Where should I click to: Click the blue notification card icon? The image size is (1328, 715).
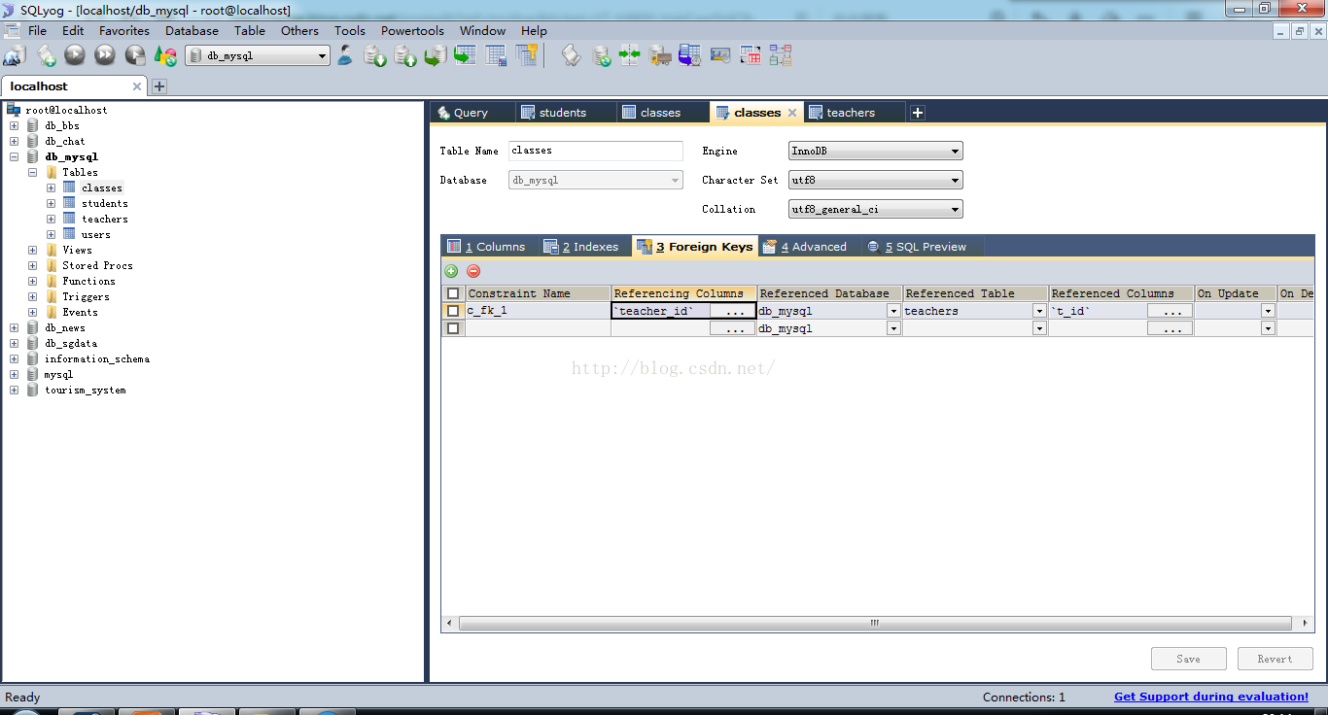tap(720, 55)
